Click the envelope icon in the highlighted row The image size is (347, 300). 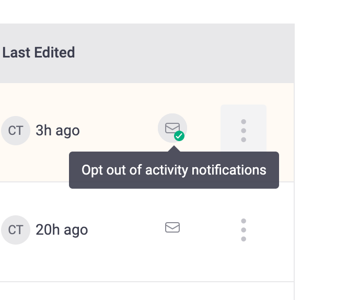click(x=172, y=127)
